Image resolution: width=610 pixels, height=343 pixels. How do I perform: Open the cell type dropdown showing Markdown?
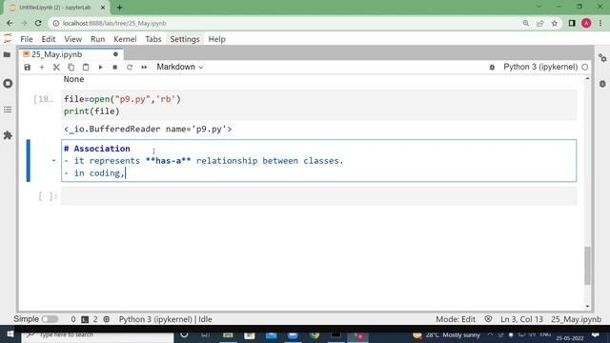coord(180,67)
